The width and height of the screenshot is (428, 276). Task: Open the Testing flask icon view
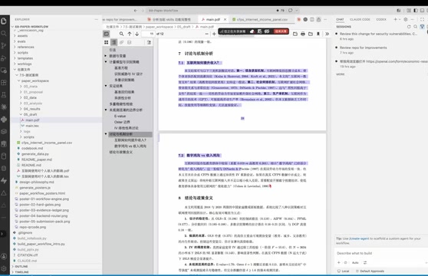pos(4,95)
